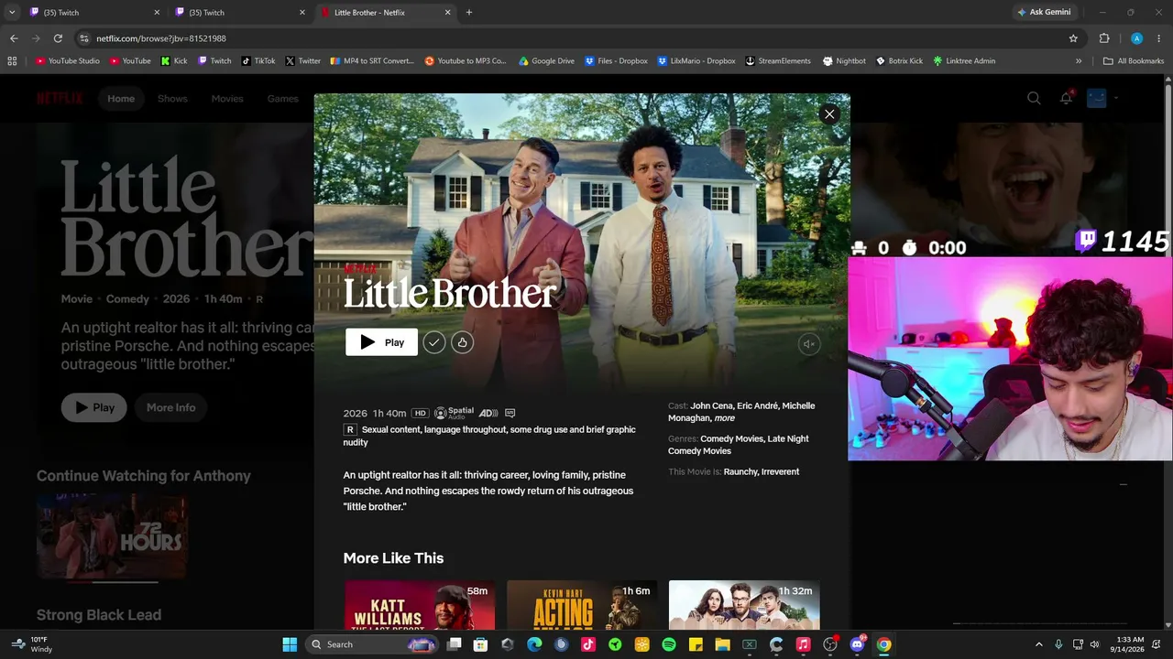Viewport: 1173px width, 659px height.
Task: Close the Little Brother details popup
Action: click(x=829, y=114)
